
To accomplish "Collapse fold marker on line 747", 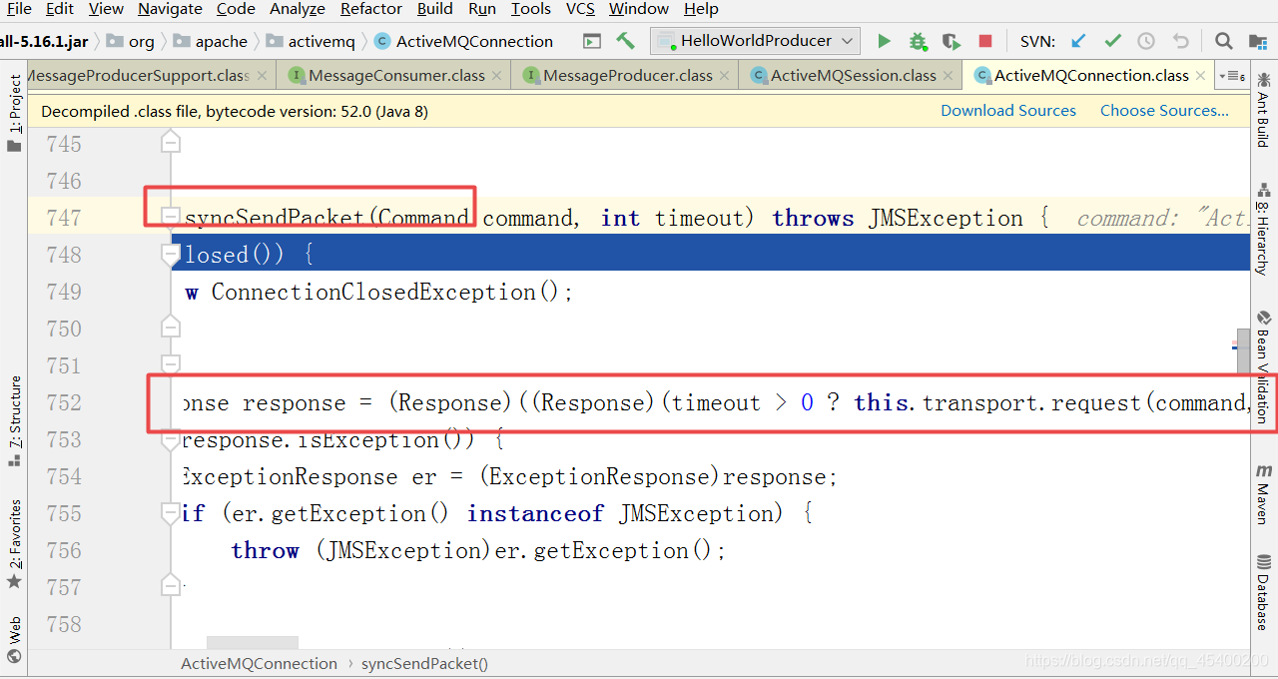I will pos(171,218).
